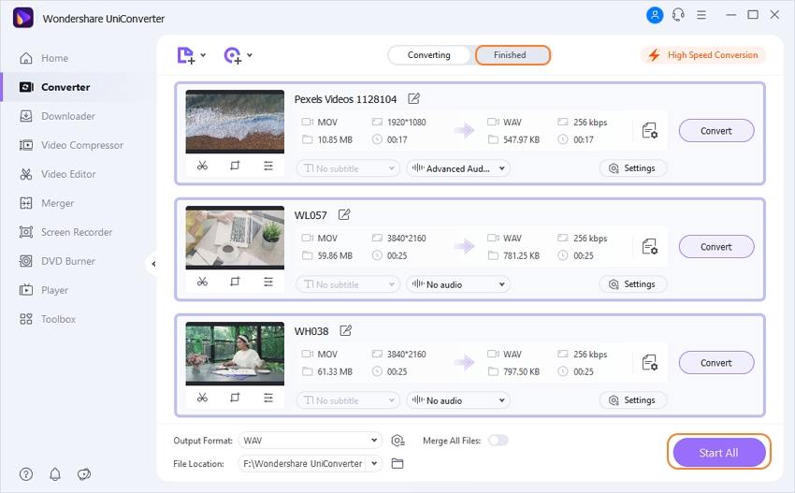Convert the WH038 file
Image resolution: width=795 pixels, height=493 pixels.
pyautogui.click(x=716, y=363)
